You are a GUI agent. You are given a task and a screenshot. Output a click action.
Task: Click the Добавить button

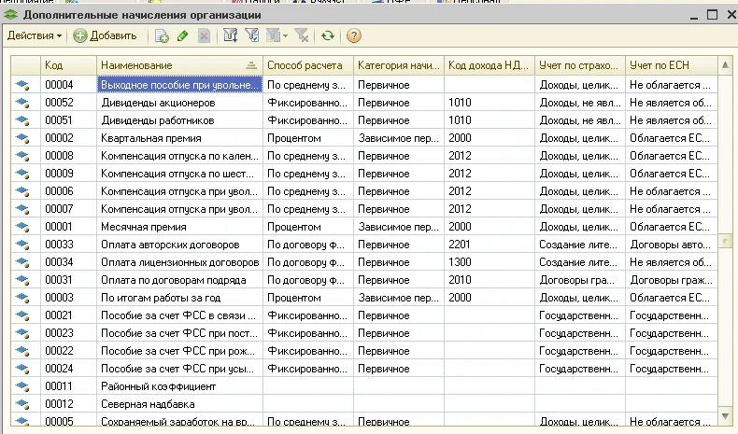[x=105, y=35]
